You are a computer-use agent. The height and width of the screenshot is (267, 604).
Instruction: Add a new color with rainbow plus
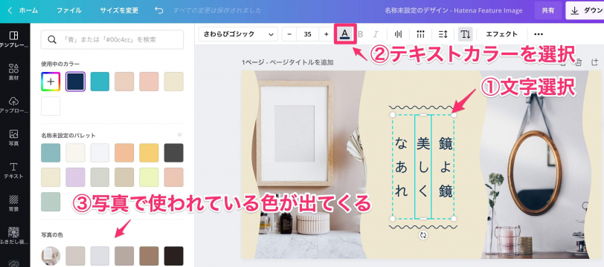51,82
